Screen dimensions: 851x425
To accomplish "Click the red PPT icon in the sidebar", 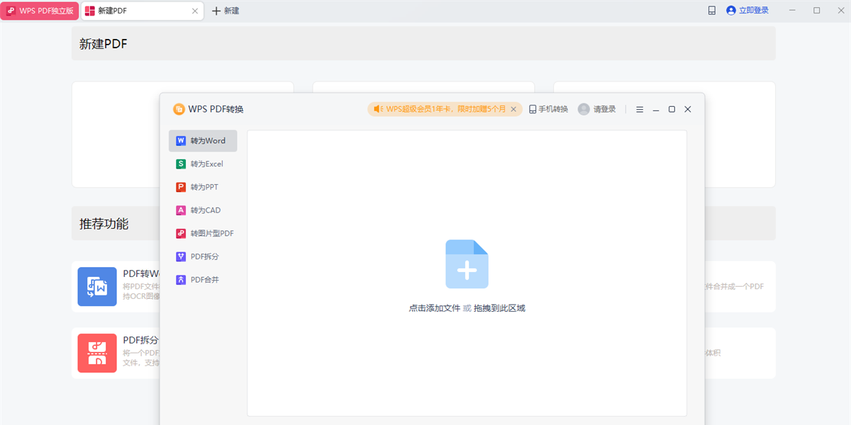I will [181, 187].
